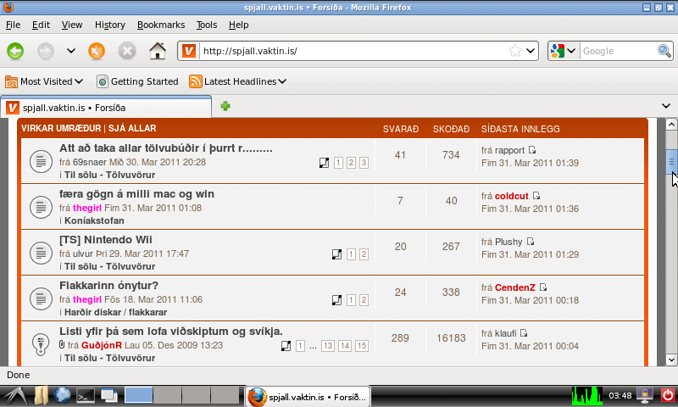Open the Home page button
This screenshot has height=407, width=678.
(x=157, y=51)
